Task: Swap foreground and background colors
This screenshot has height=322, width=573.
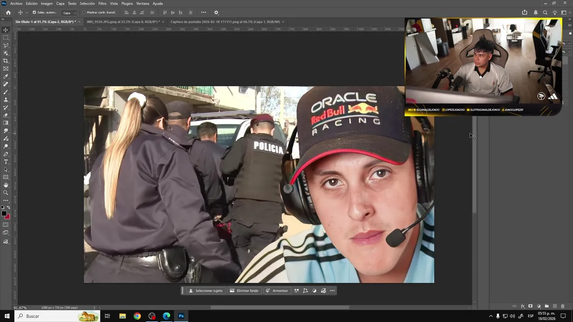Action: click(8, 208)
